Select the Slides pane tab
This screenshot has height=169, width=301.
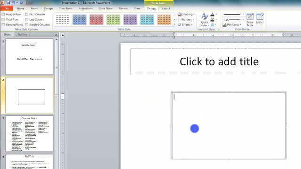8,34
